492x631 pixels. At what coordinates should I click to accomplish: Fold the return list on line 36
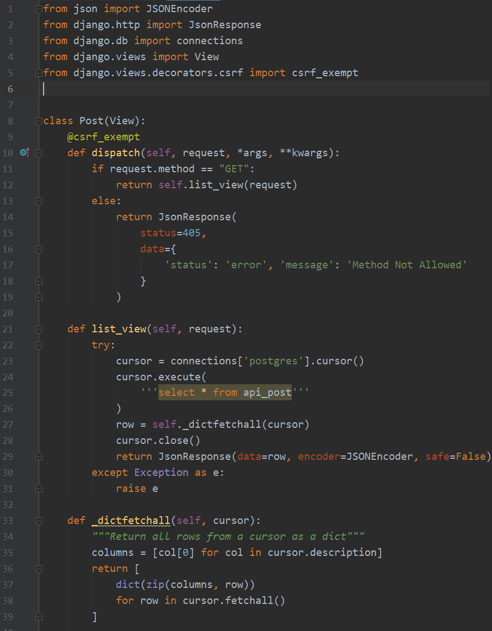[x=39, y=569]
